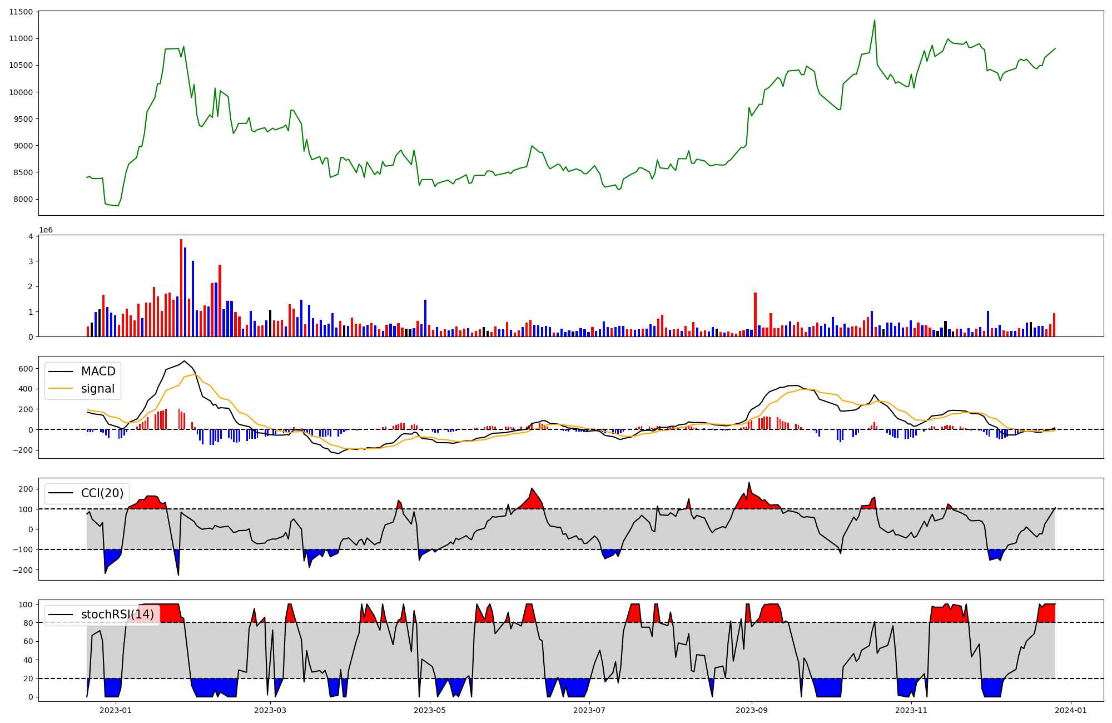Image resolution: width=1112 pixels, height=723 pixels.
Task: Click the 600 tick on the MACD axis
Action: click(x=26, y=368)
